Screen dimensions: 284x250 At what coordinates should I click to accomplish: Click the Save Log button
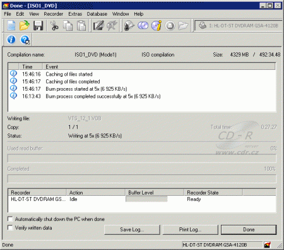click(132, 230)
